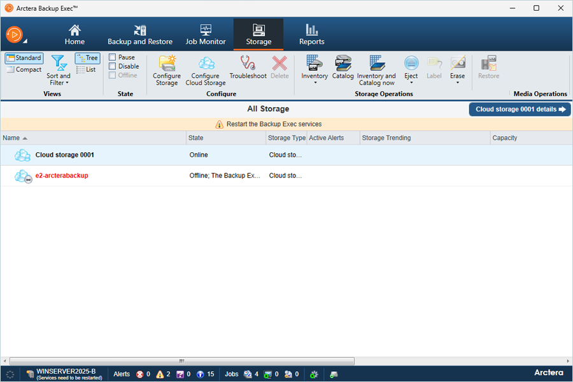Image resolution: width=573 pixels, height=382 pixels.
Task: Expand the Erase dropdown arrow
Action: [x=458, y=83]
